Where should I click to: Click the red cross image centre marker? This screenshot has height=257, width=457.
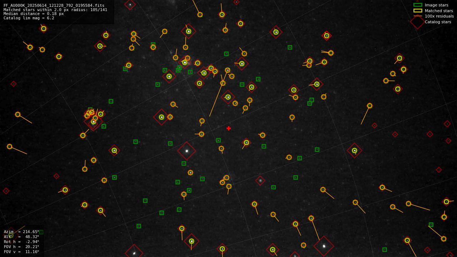(229, 128)
